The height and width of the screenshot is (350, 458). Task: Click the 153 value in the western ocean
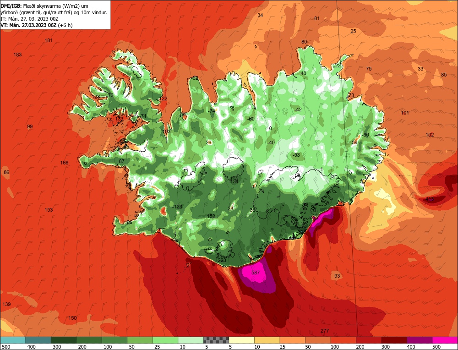49,210
